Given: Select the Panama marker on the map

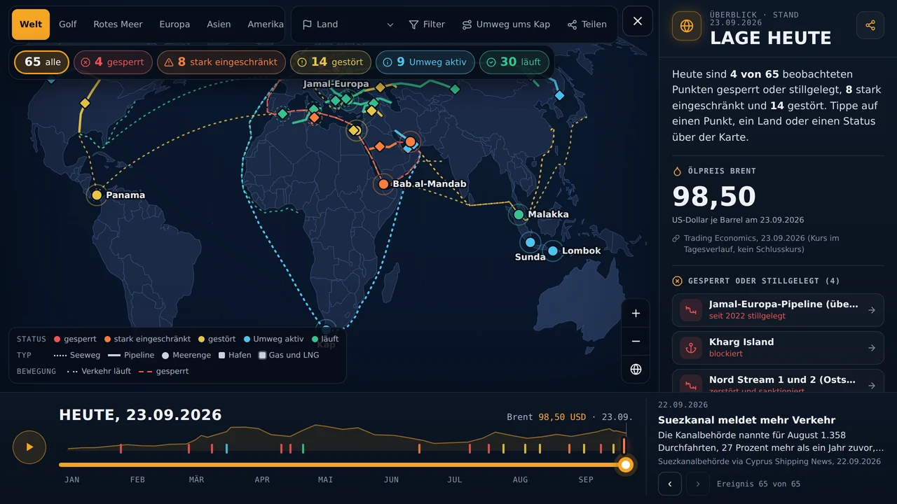Looking at the screenshot, I should click(97, 195).
